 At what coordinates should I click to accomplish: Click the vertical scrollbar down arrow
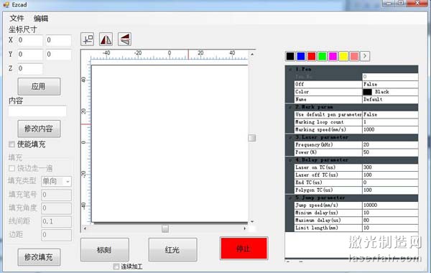(252, 221)
